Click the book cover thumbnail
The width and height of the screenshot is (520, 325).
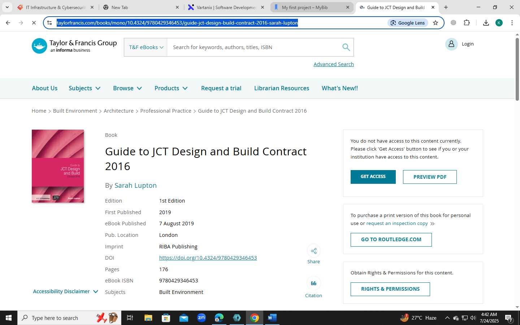coord(58,166)
